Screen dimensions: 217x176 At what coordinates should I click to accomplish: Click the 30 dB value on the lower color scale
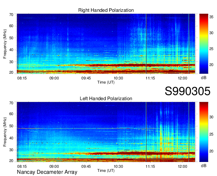(x=211, y=117)
